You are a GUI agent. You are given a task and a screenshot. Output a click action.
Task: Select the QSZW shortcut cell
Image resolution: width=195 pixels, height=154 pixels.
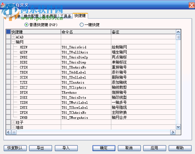click(36, 52)
